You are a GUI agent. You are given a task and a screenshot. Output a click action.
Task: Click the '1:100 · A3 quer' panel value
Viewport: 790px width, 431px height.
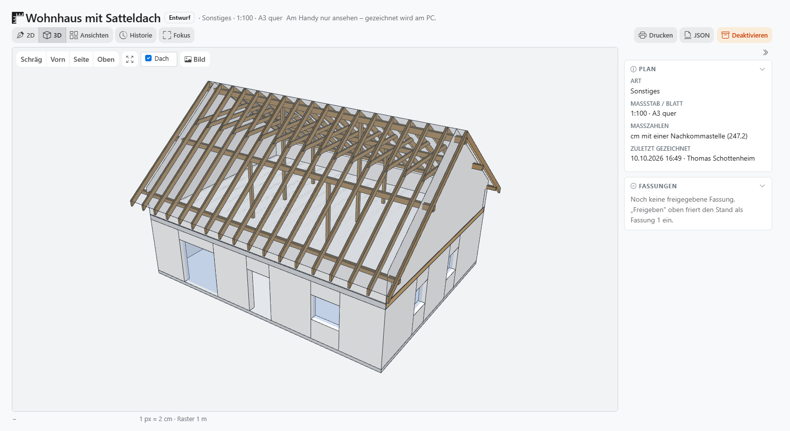tap(653, 113)
